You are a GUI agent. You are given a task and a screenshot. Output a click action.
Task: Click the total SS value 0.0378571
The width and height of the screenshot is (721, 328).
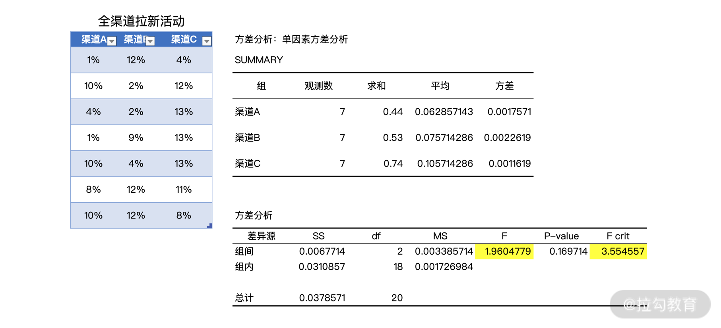(x=322, y=298)
